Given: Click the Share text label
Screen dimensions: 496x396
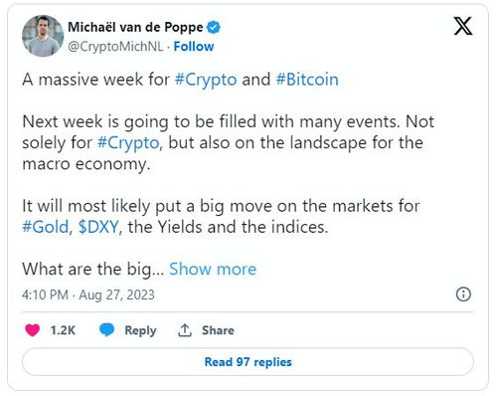Looking at the screenshot, I should [218, 330].
